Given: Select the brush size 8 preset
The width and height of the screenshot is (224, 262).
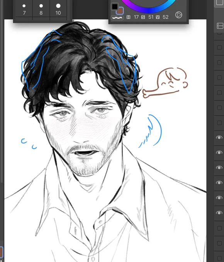Looking at the screenshot, I should click(41, 9).
